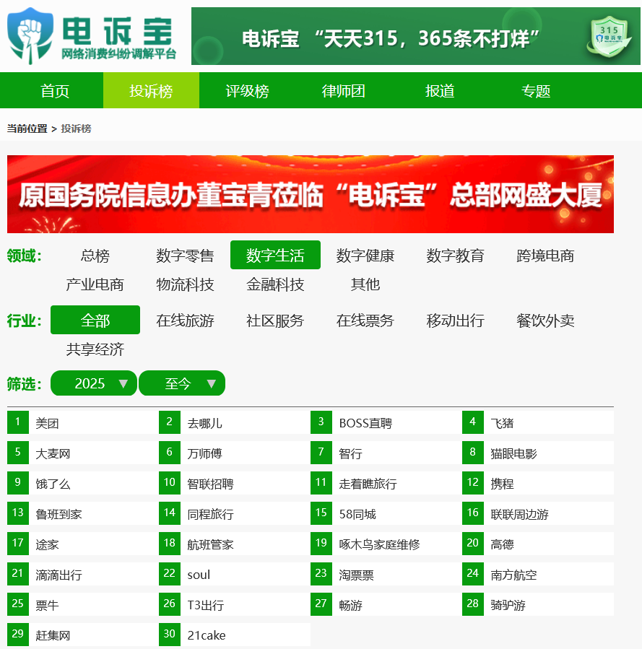Select 产业电商 domain filter
The image size is (642, 649).
(95, 284)
